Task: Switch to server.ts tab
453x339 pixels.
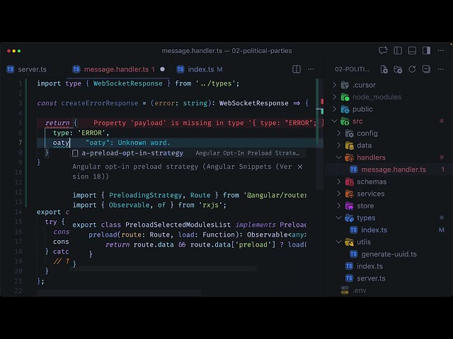Action: [32, 69]
